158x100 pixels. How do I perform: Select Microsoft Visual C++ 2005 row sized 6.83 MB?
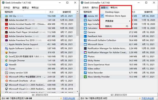coord(38,89)
